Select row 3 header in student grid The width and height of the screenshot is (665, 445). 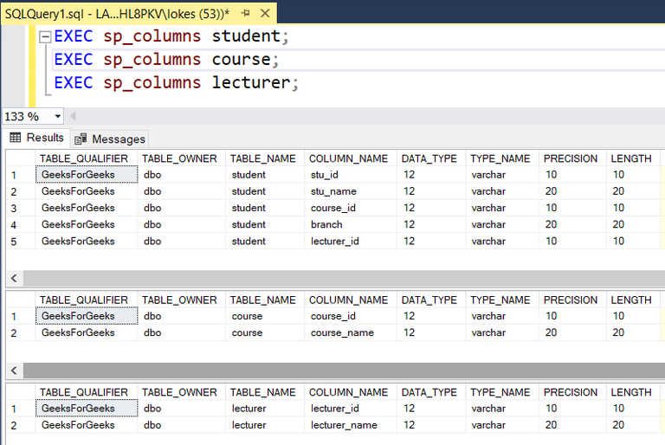click(x=14, y=209)
